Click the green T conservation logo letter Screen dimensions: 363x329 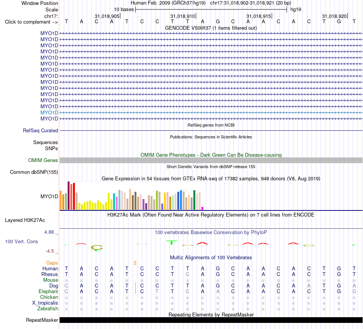pyautogui.click(x=172, y=242)
